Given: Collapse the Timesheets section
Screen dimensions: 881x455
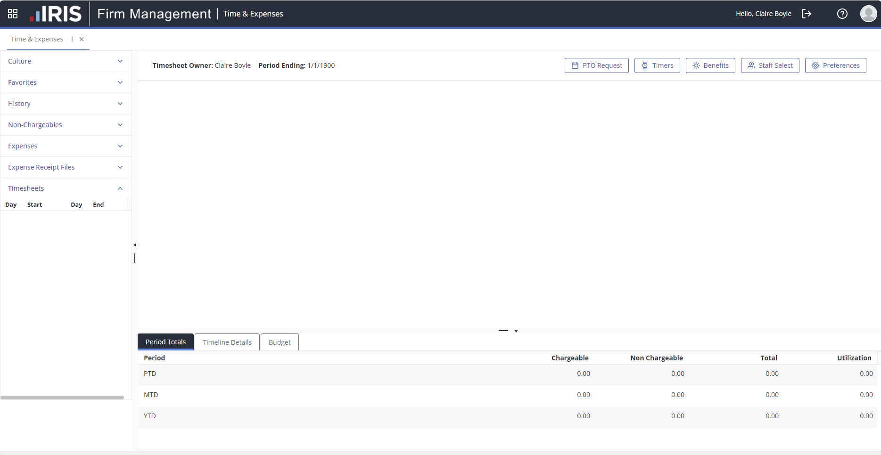Looking at the screenshot, I should [x=120, y=188].
